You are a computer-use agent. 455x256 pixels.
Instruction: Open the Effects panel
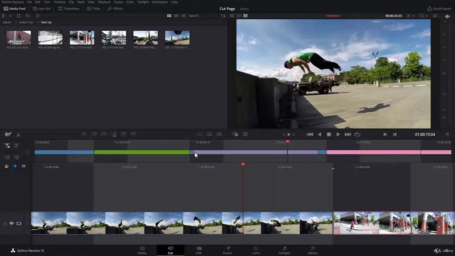point(116,8)
